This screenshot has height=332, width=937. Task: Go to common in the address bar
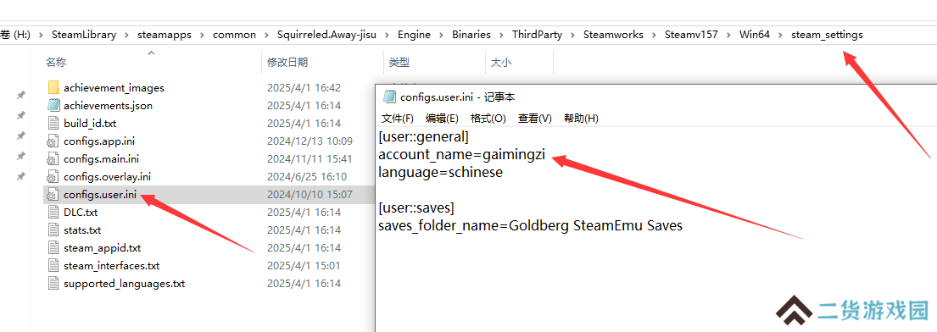coord(234,35)
